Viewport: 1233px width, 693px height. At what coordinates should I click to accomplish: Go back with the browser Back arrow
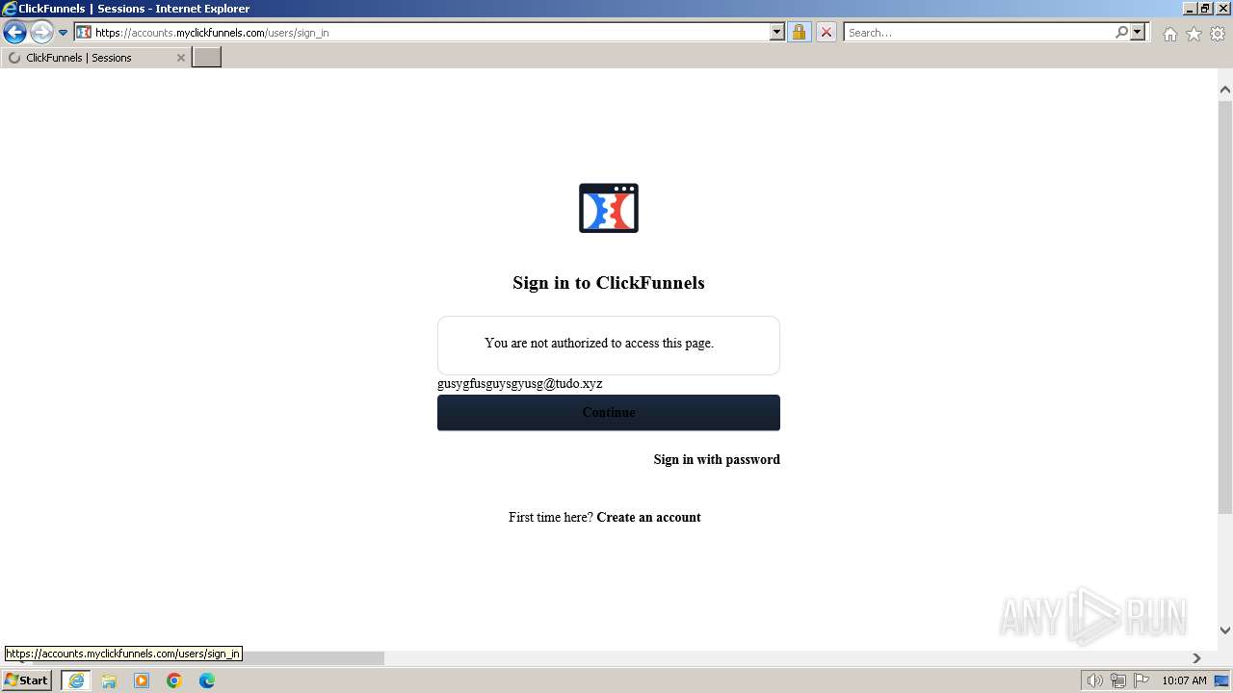point(14,33)
